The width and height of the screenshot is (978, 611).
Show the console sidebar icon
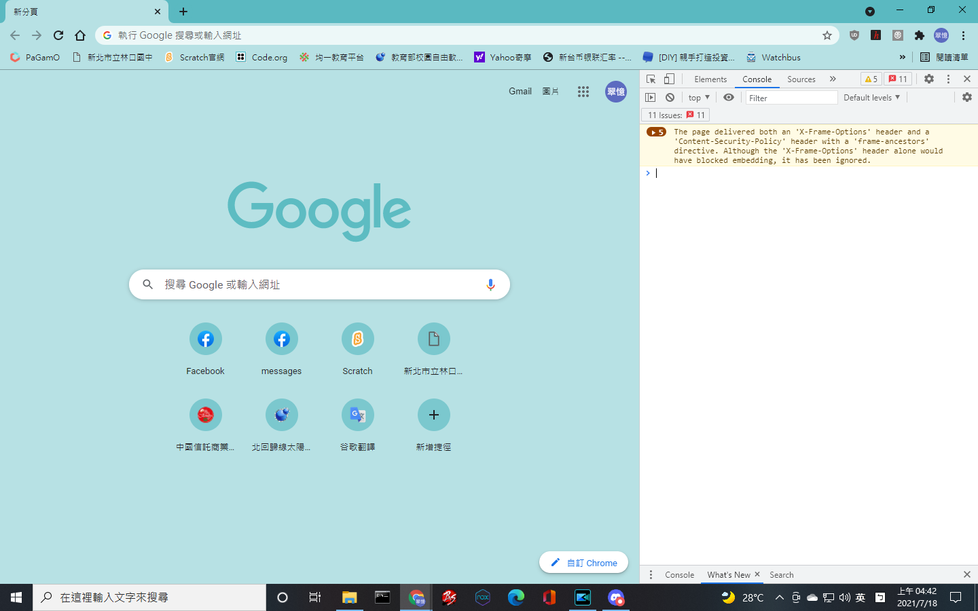point(651,97)
